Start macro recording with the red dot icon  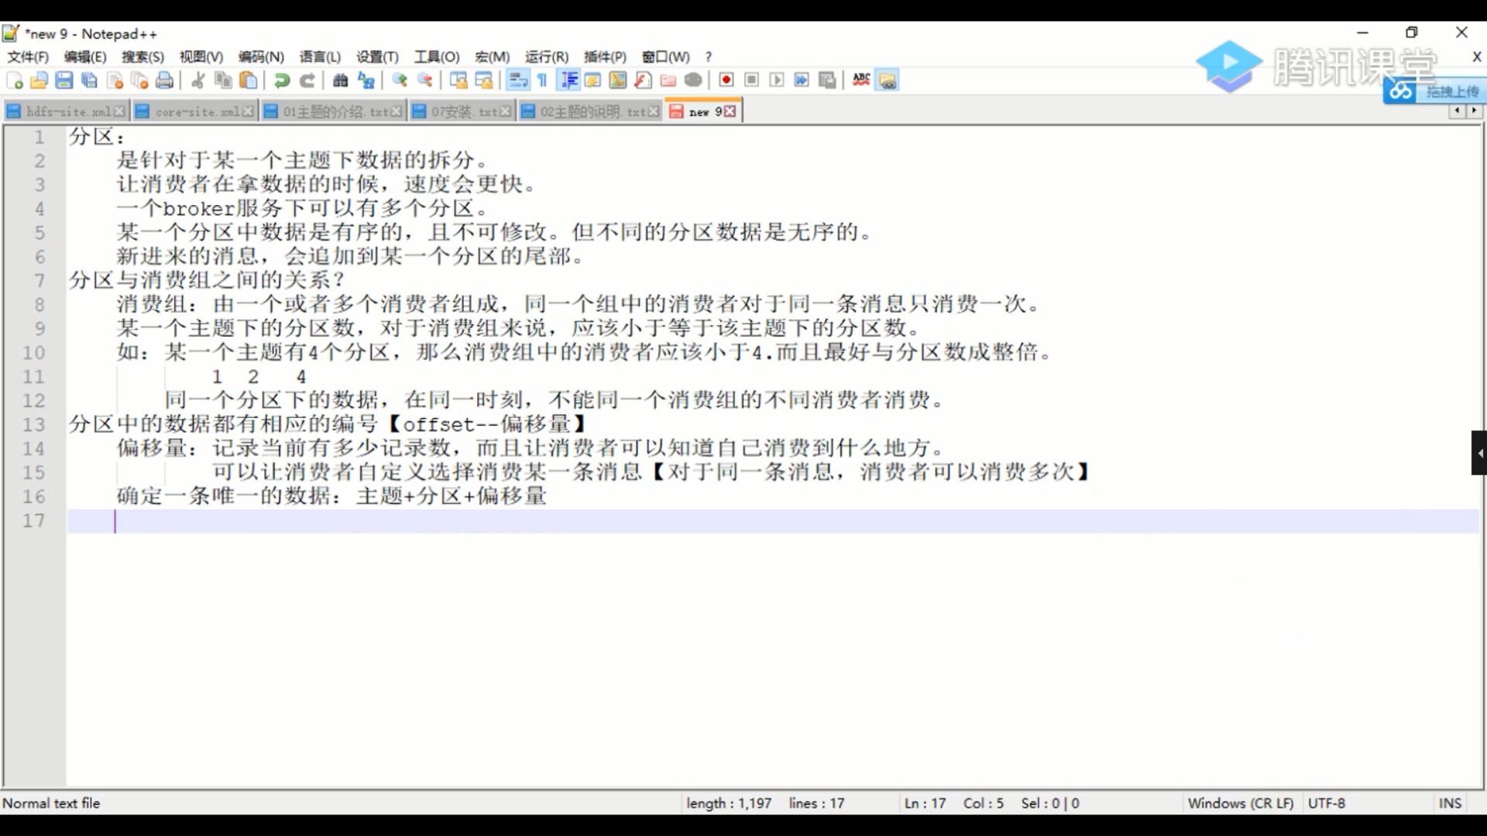coord(726,81)
